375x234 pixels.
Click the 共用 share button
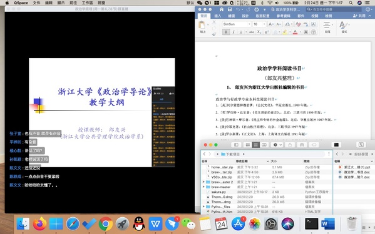[359, 16]
